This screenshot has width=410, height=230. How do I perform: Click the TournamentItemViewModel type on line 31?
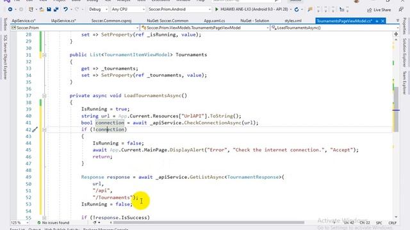(x=136, y=55)
